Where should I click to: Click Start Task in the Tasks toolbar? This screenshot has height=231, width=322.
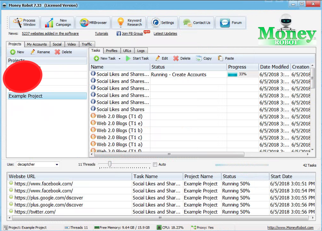(137, 58)
